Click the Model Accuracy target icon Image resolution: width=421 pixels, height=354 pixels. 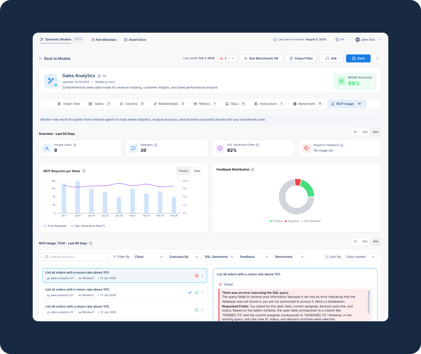click(341, 81)
